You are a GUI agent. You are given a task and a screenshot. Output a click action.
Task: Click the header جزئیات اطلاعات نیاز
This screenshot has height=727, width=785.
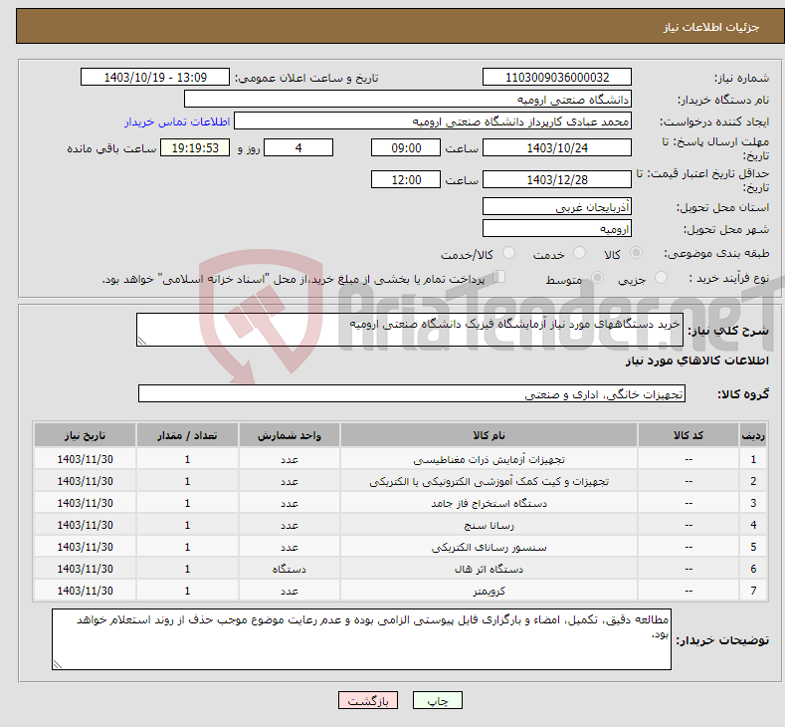pos(711,27)
